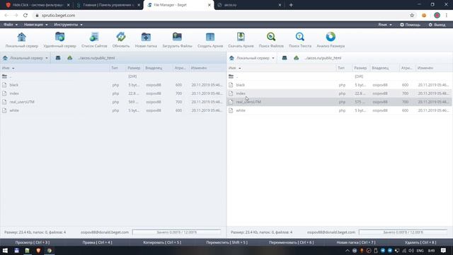Switch to the Главная Панель управления tab
Viewport: 453px width, 255px height.
click(108, 5)
